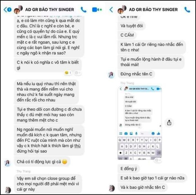The image size is (196, 195).
Task: Select the message 'E đồng ý'
Action: click(x=129, y=169)
